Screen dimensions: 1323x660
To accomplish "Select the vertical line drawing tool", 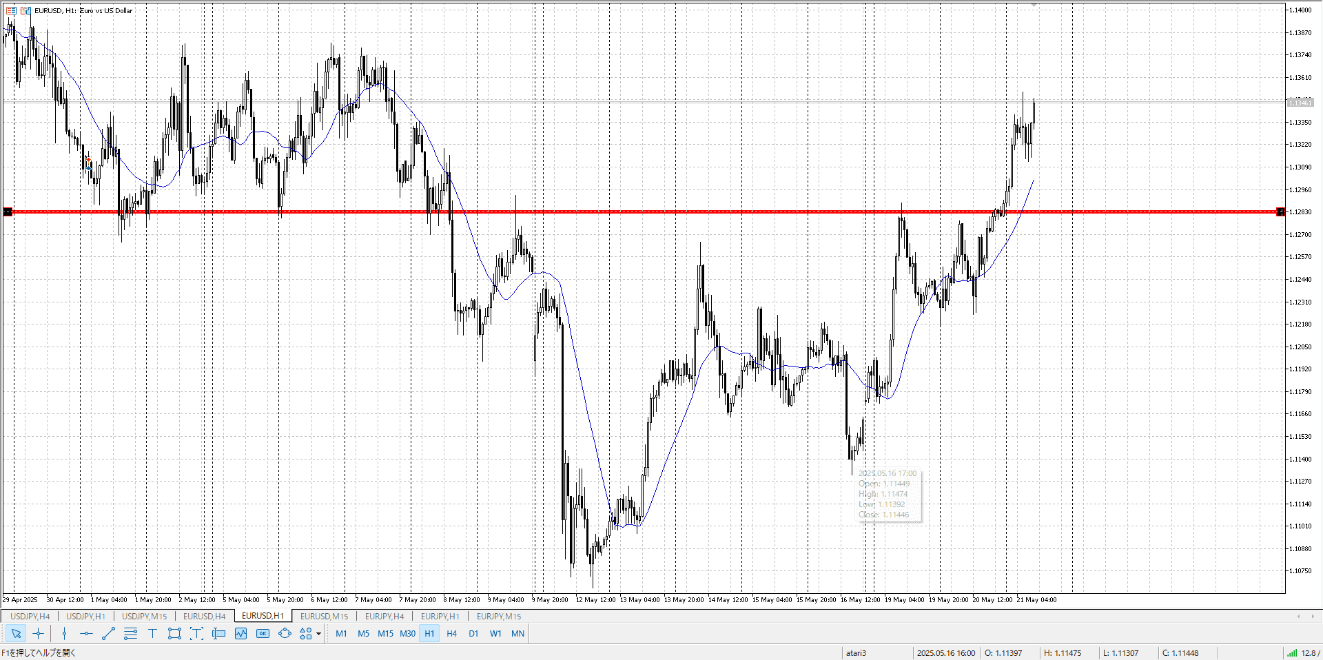I will [x=64, y=634].
